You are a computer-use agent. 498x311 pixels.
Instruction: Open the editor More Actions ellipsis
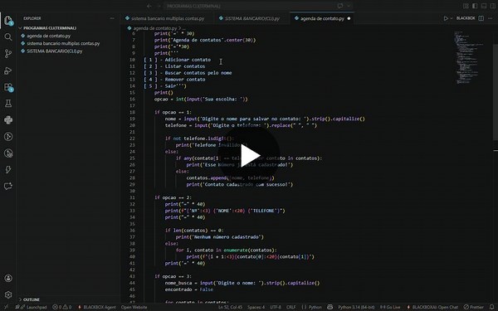(490, 18)
